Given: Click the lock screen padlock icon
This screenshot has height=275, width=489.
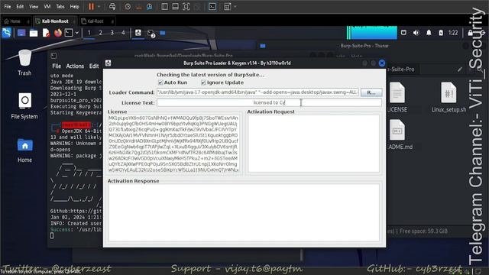Looking at the screenshot, I should [x=471, y=33].
